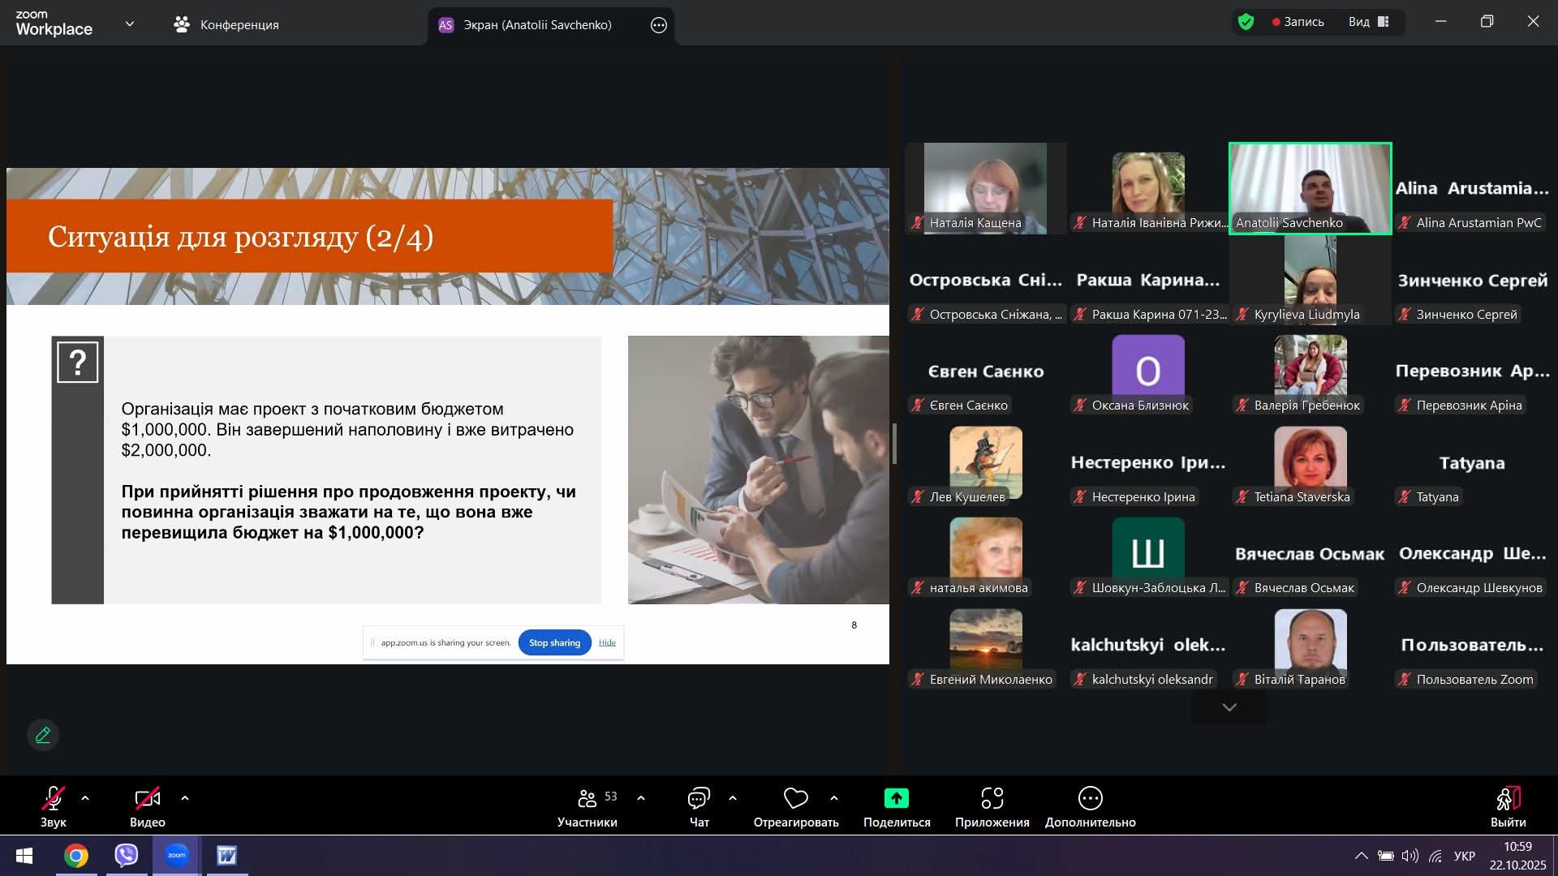Expand audio options arrow beside Звук

(x=85, y=798)
